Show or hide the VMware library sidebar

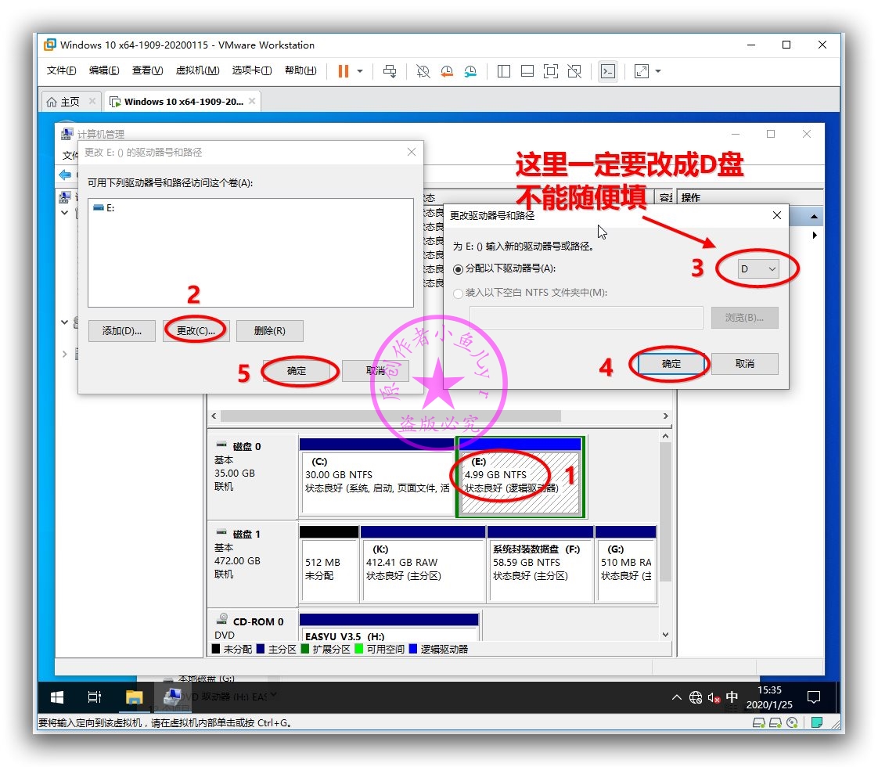point(503,71)
